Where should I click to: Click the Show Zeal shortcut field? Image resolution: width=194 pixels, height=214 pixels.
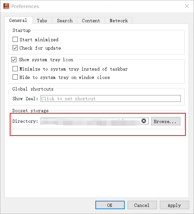coord(111,99)
